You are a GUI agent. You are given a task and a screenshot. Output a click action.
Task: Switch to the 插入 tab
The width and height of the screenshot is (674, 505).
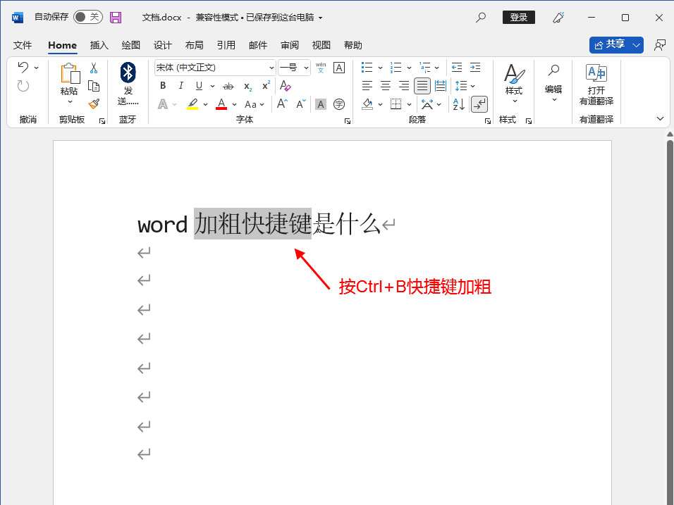pyautogui.click(x=99, y=45)
